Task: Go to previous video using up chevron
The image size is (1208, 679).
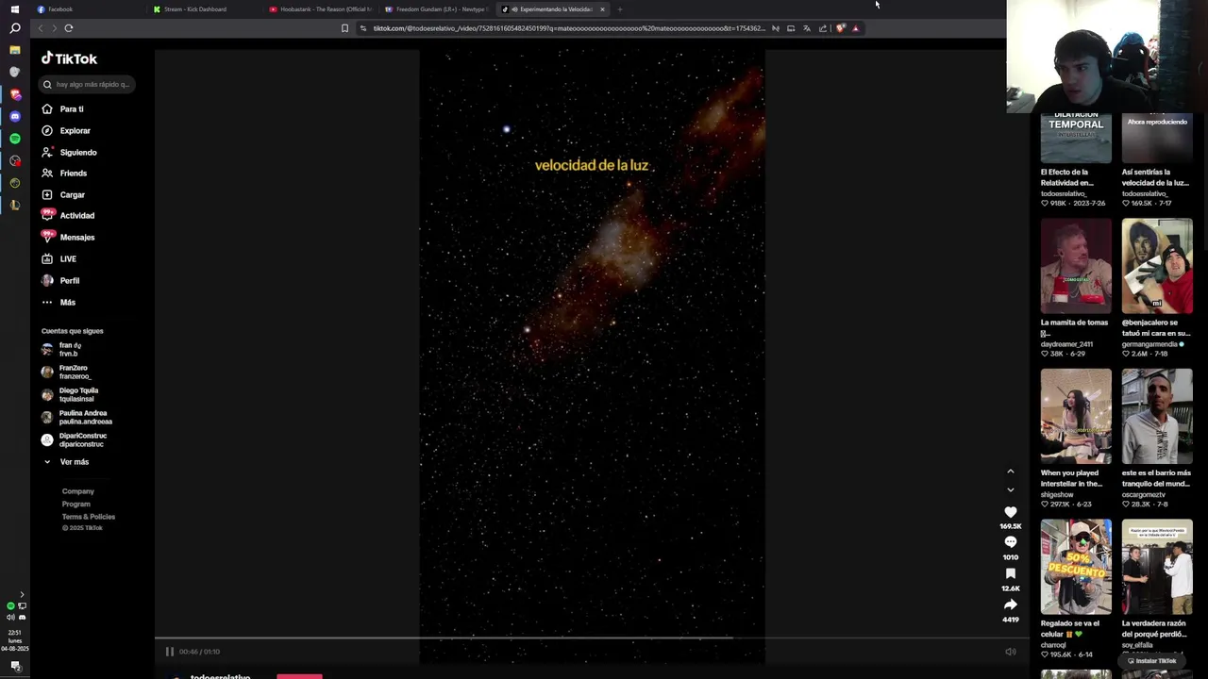Action: pyautogui.click(x=1011, y=472)
